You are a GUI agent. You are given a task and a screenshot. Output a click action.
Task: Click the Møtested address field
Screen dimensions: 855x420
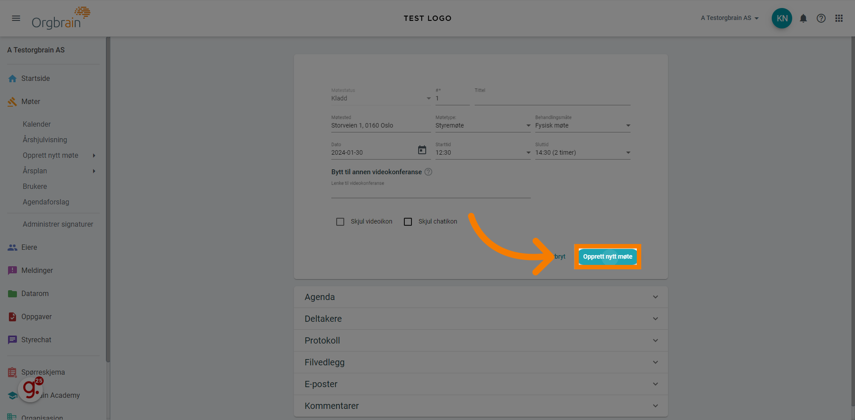point(381,125)
